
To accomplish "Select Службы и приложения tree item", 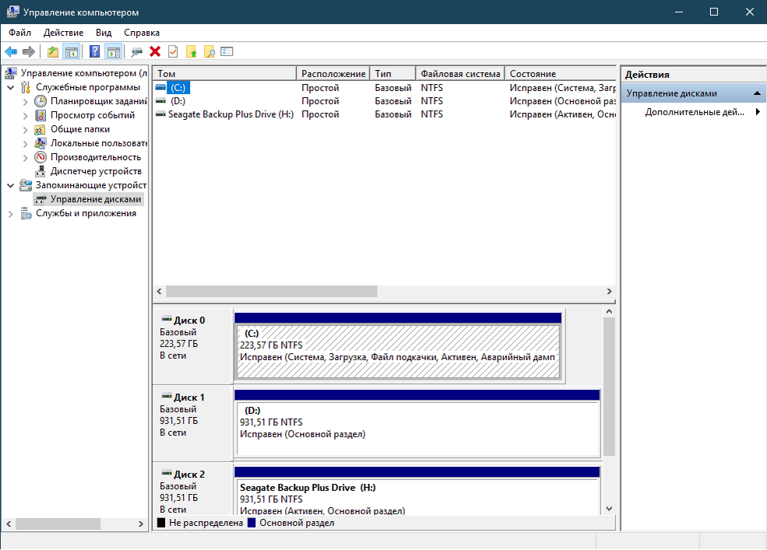I will (86, 213).
